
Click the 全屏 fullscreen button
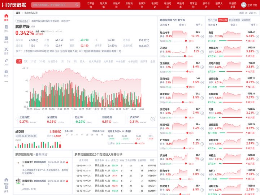152,61
